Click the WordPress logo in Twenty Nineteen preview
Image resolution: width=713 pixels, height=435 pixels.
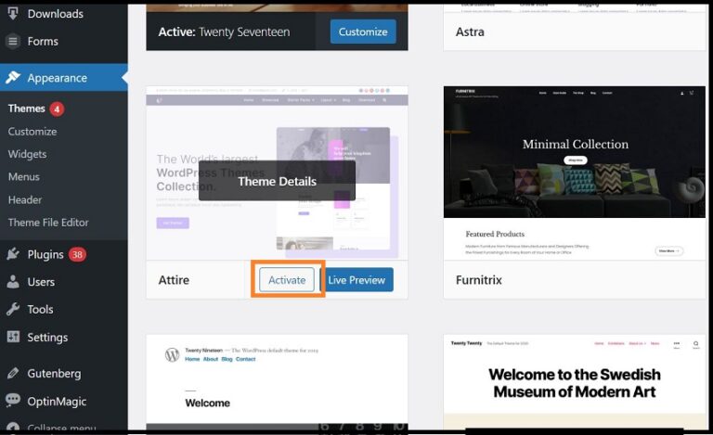[x=172, y=354]
